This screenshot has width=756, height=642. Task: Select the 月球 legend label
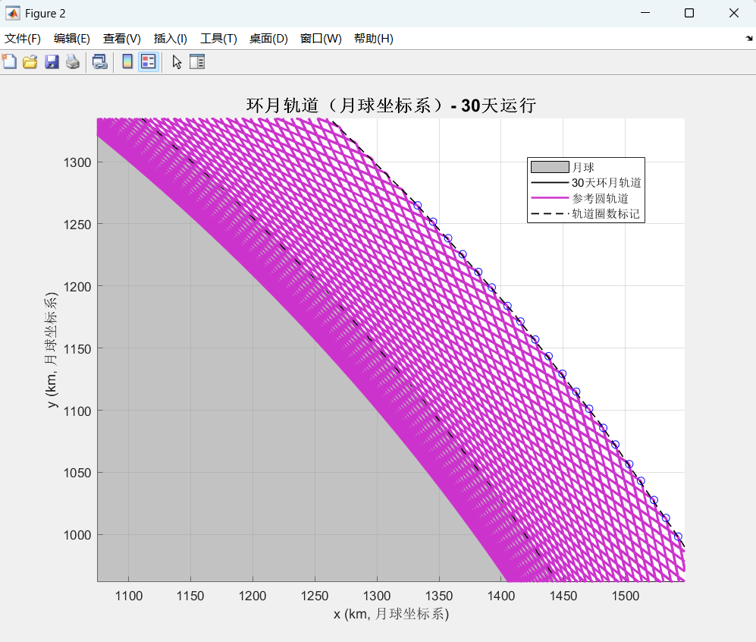click(x=583, y=167)
